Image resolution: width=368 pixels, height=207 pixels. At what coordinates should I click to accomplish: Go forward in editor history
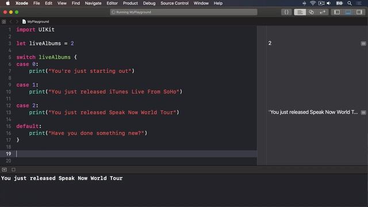point(17,22)
